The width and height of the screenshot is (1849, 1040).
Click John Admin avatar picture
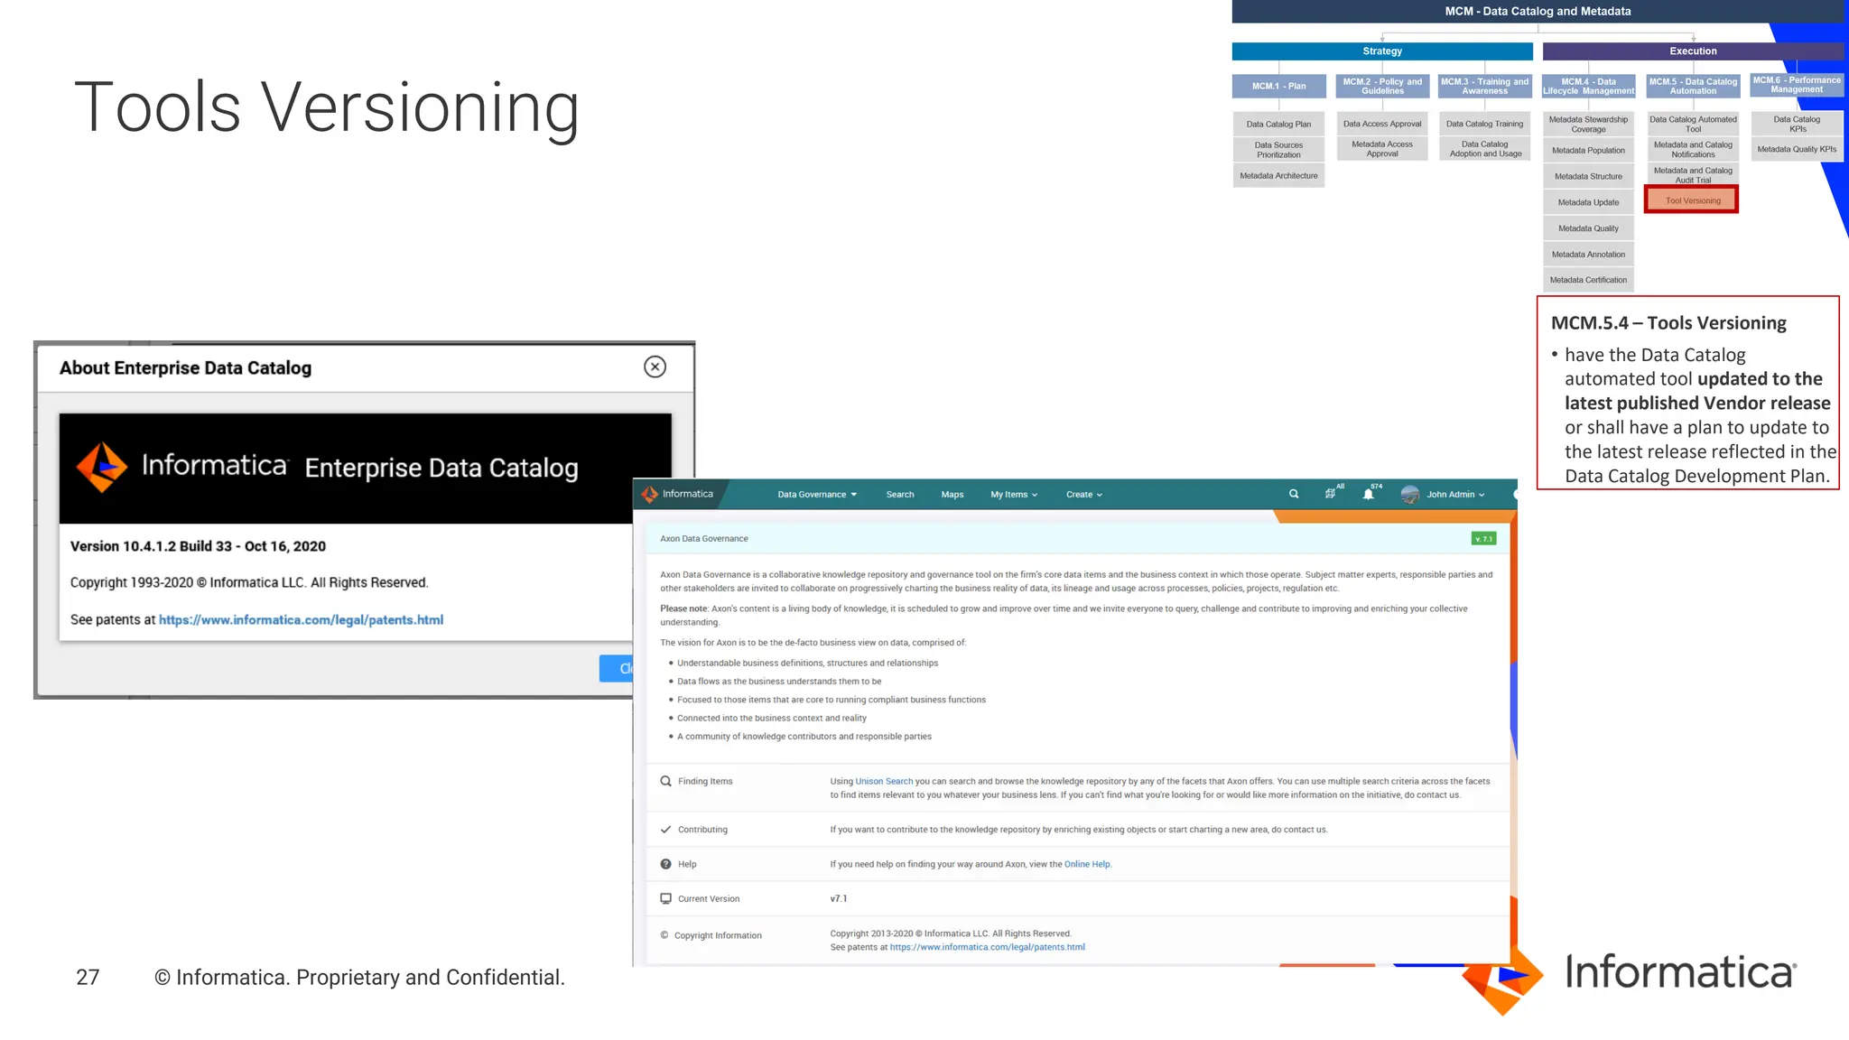1409,494
